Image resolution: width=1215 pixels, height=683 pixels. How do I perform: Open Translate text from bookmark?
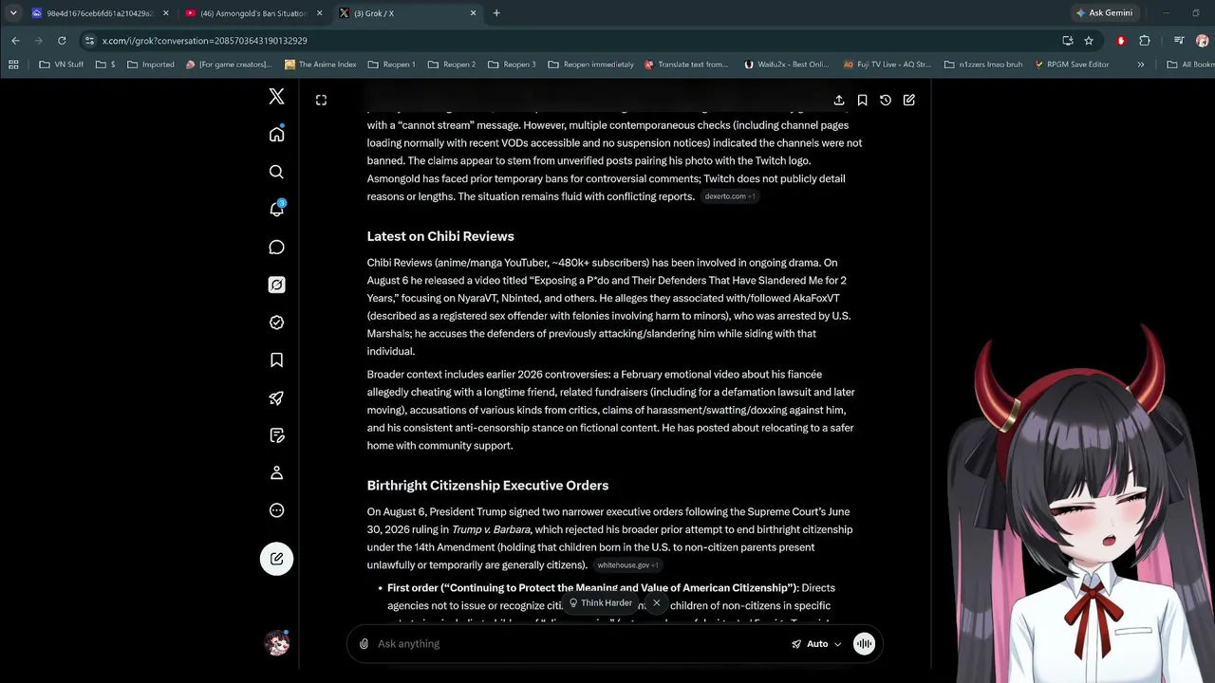point(686,65)
